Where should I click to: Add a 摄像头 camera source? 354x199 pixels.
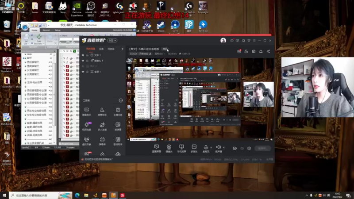(169, 149)
